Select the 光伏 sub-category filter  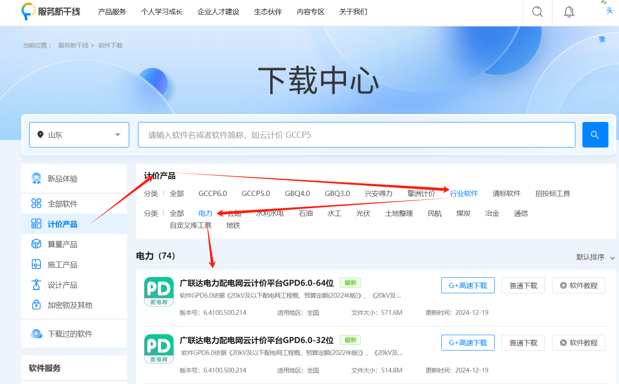click(x=363, y=213)
